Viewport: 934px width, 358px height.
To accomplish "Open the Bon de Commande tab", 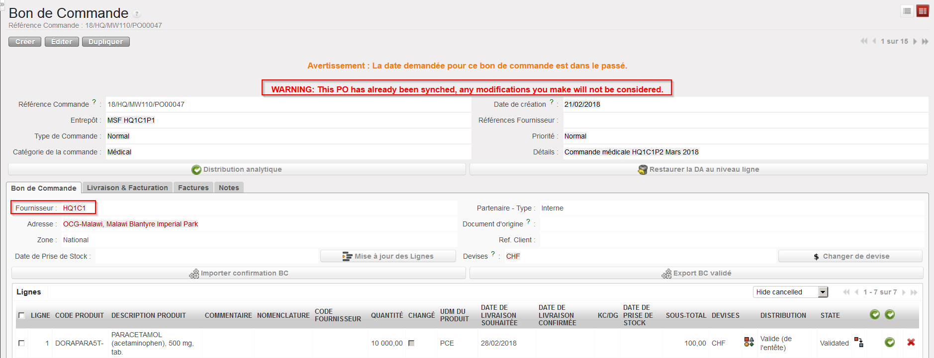I will click(44, 188).
